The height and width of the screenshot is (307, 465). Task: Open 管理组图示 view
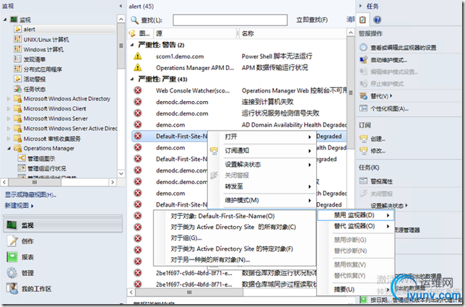tap(41, 159)
